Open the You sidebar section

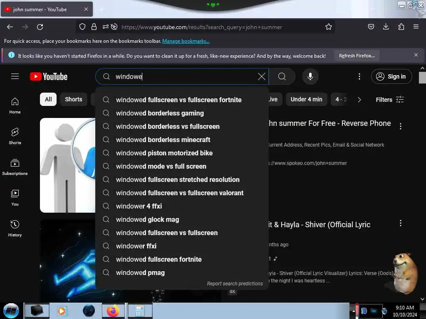[15, 198]
